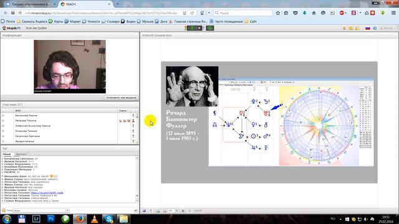The height and width of the screenshot is (224, 399).
Task: Bookmark this page with star icon
Action: [x=278, y=12]
